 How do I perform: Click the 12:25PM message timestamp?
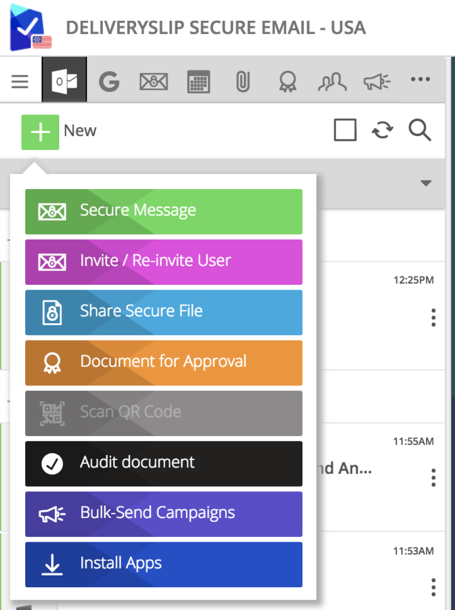click(413, 280)
